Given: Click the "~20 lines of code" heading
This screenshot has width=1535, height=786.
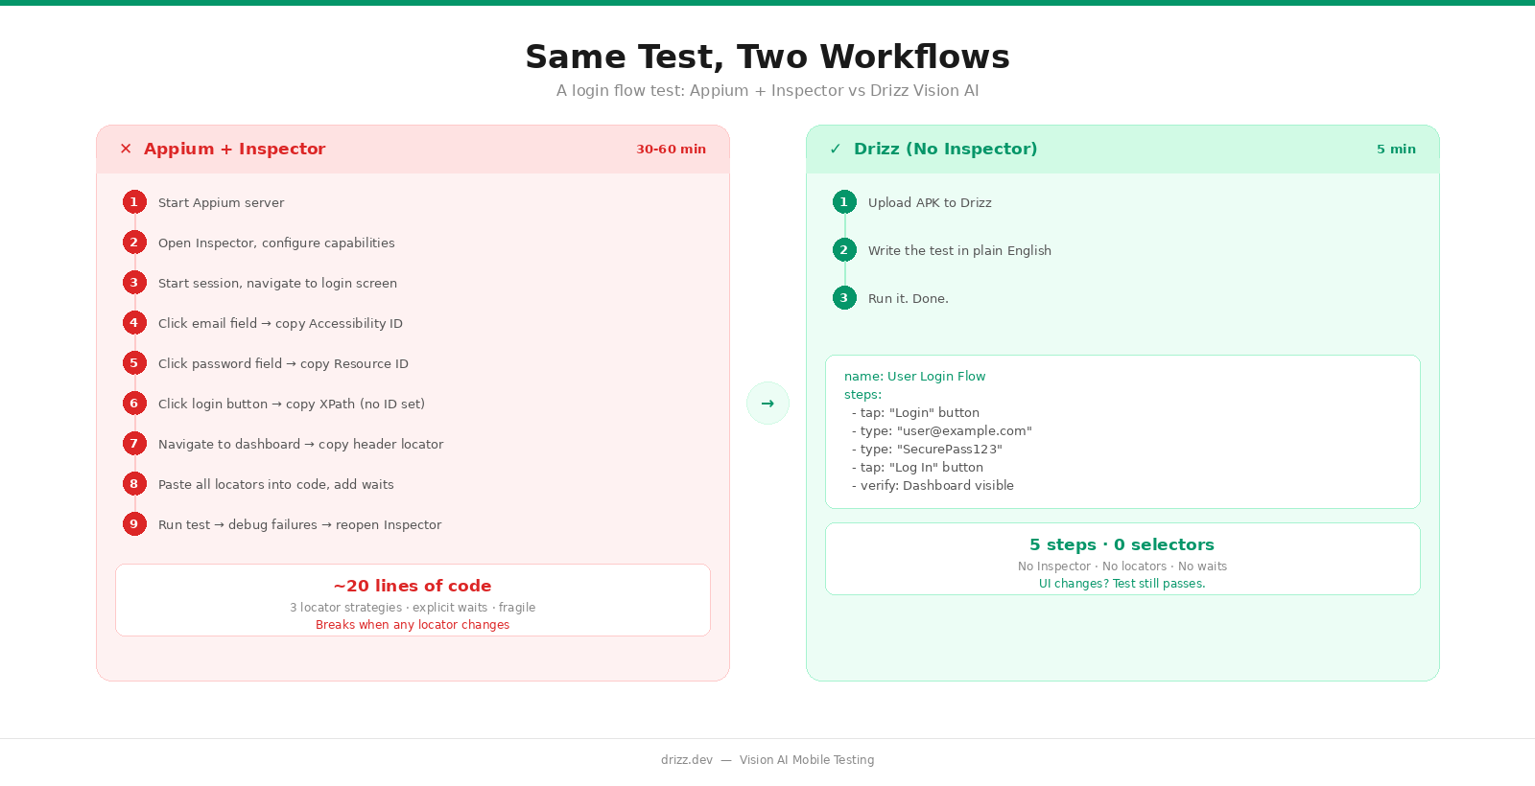Looking at the screenshot, I should tap(413, 586).
